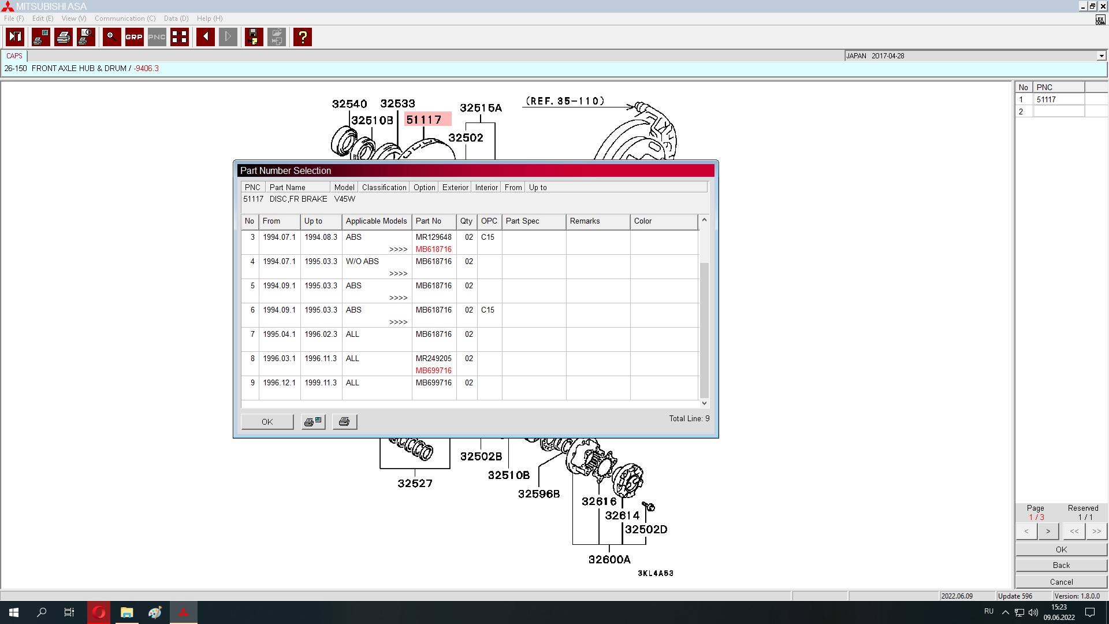Click the print screen toolbar icon
1109x624 pixels.
[40, 37]
